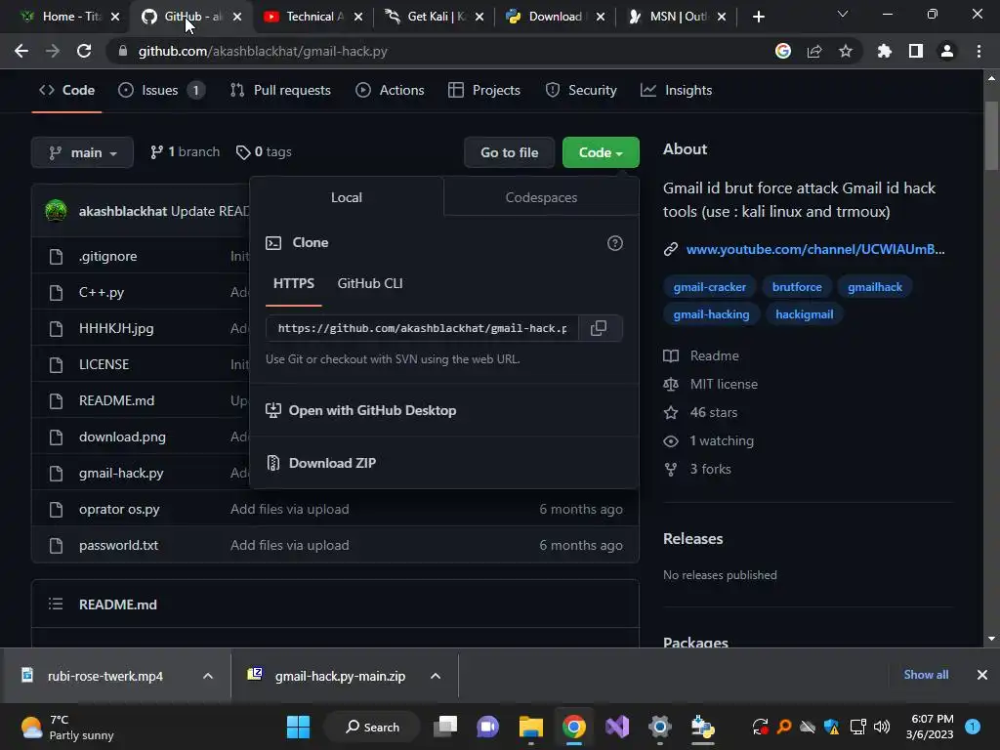Reload the current GitHub page
The width and height of the screenshot is (1000, 750).
84,51
